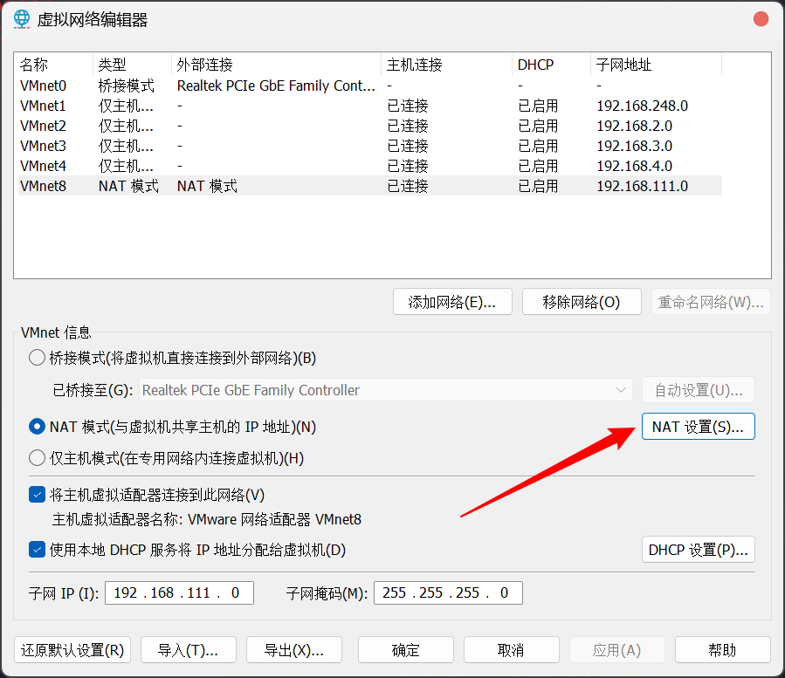Click 自动设置(U)... button
Screen dimensions: 785x678
pyautogui.click(x=698, y=390)
